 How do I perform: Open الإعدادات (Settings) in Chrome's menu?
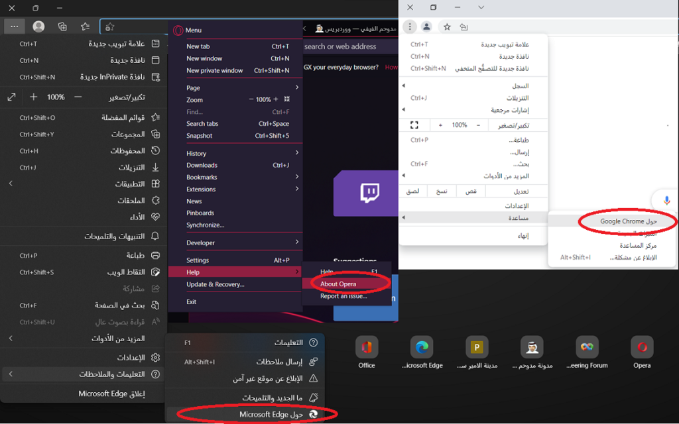[473, 205]
